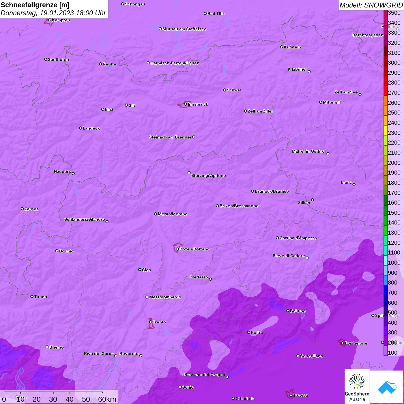
Task: Click the "Garmisch-Partenkirchen" label
Action: [175, 63]
